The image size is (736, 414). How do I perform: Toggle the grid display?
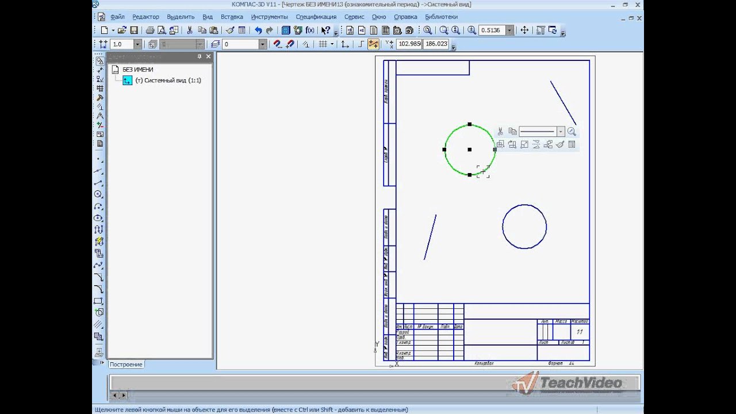tap(323, 44)
